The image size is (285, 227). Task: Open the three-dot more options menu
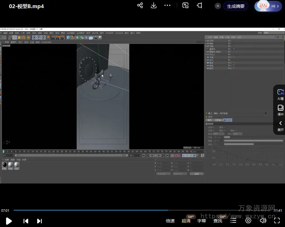click(x=167, y=6)
